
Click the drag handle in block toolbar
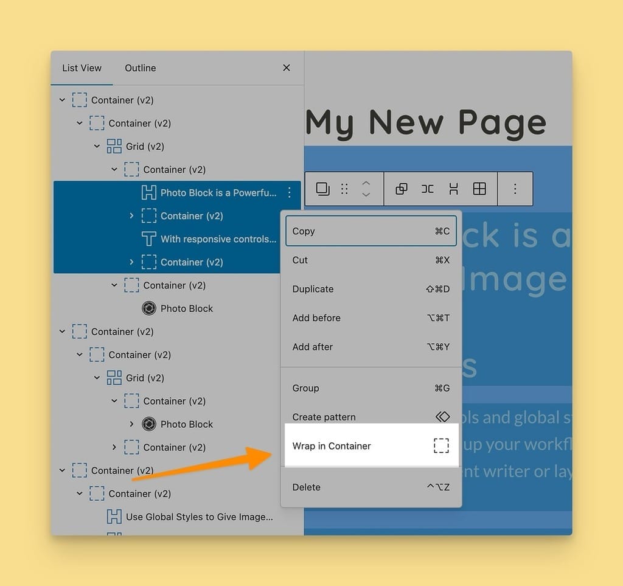click(344, 189)
